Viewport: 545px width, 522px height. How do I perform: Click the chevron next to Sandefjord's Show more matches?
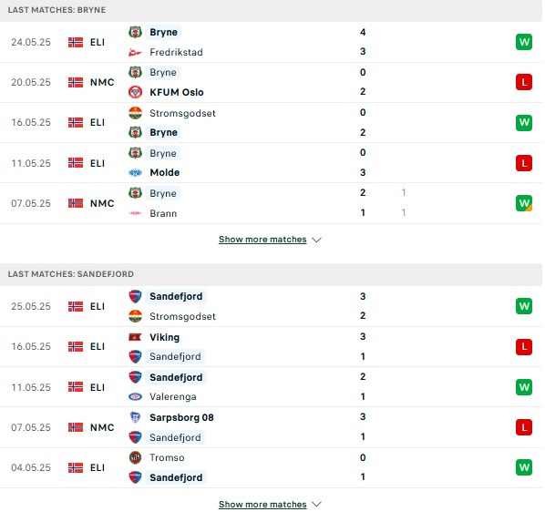click(316, 505)
